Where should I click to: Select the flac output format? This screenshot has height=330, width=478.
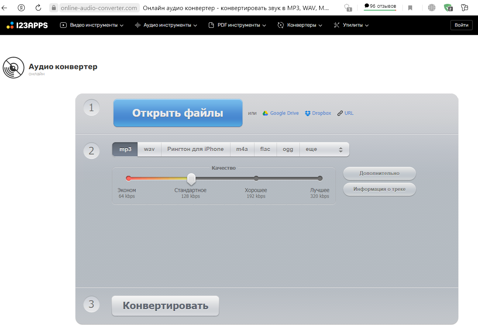[265, 149]
